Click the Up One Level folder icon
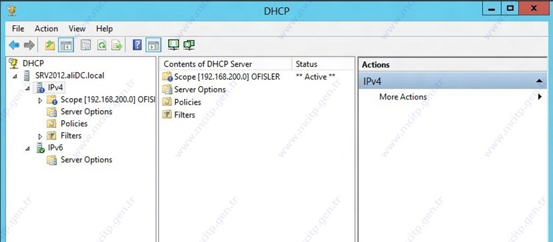This screenshot has width=553, height=242. (x=50, y=45)
